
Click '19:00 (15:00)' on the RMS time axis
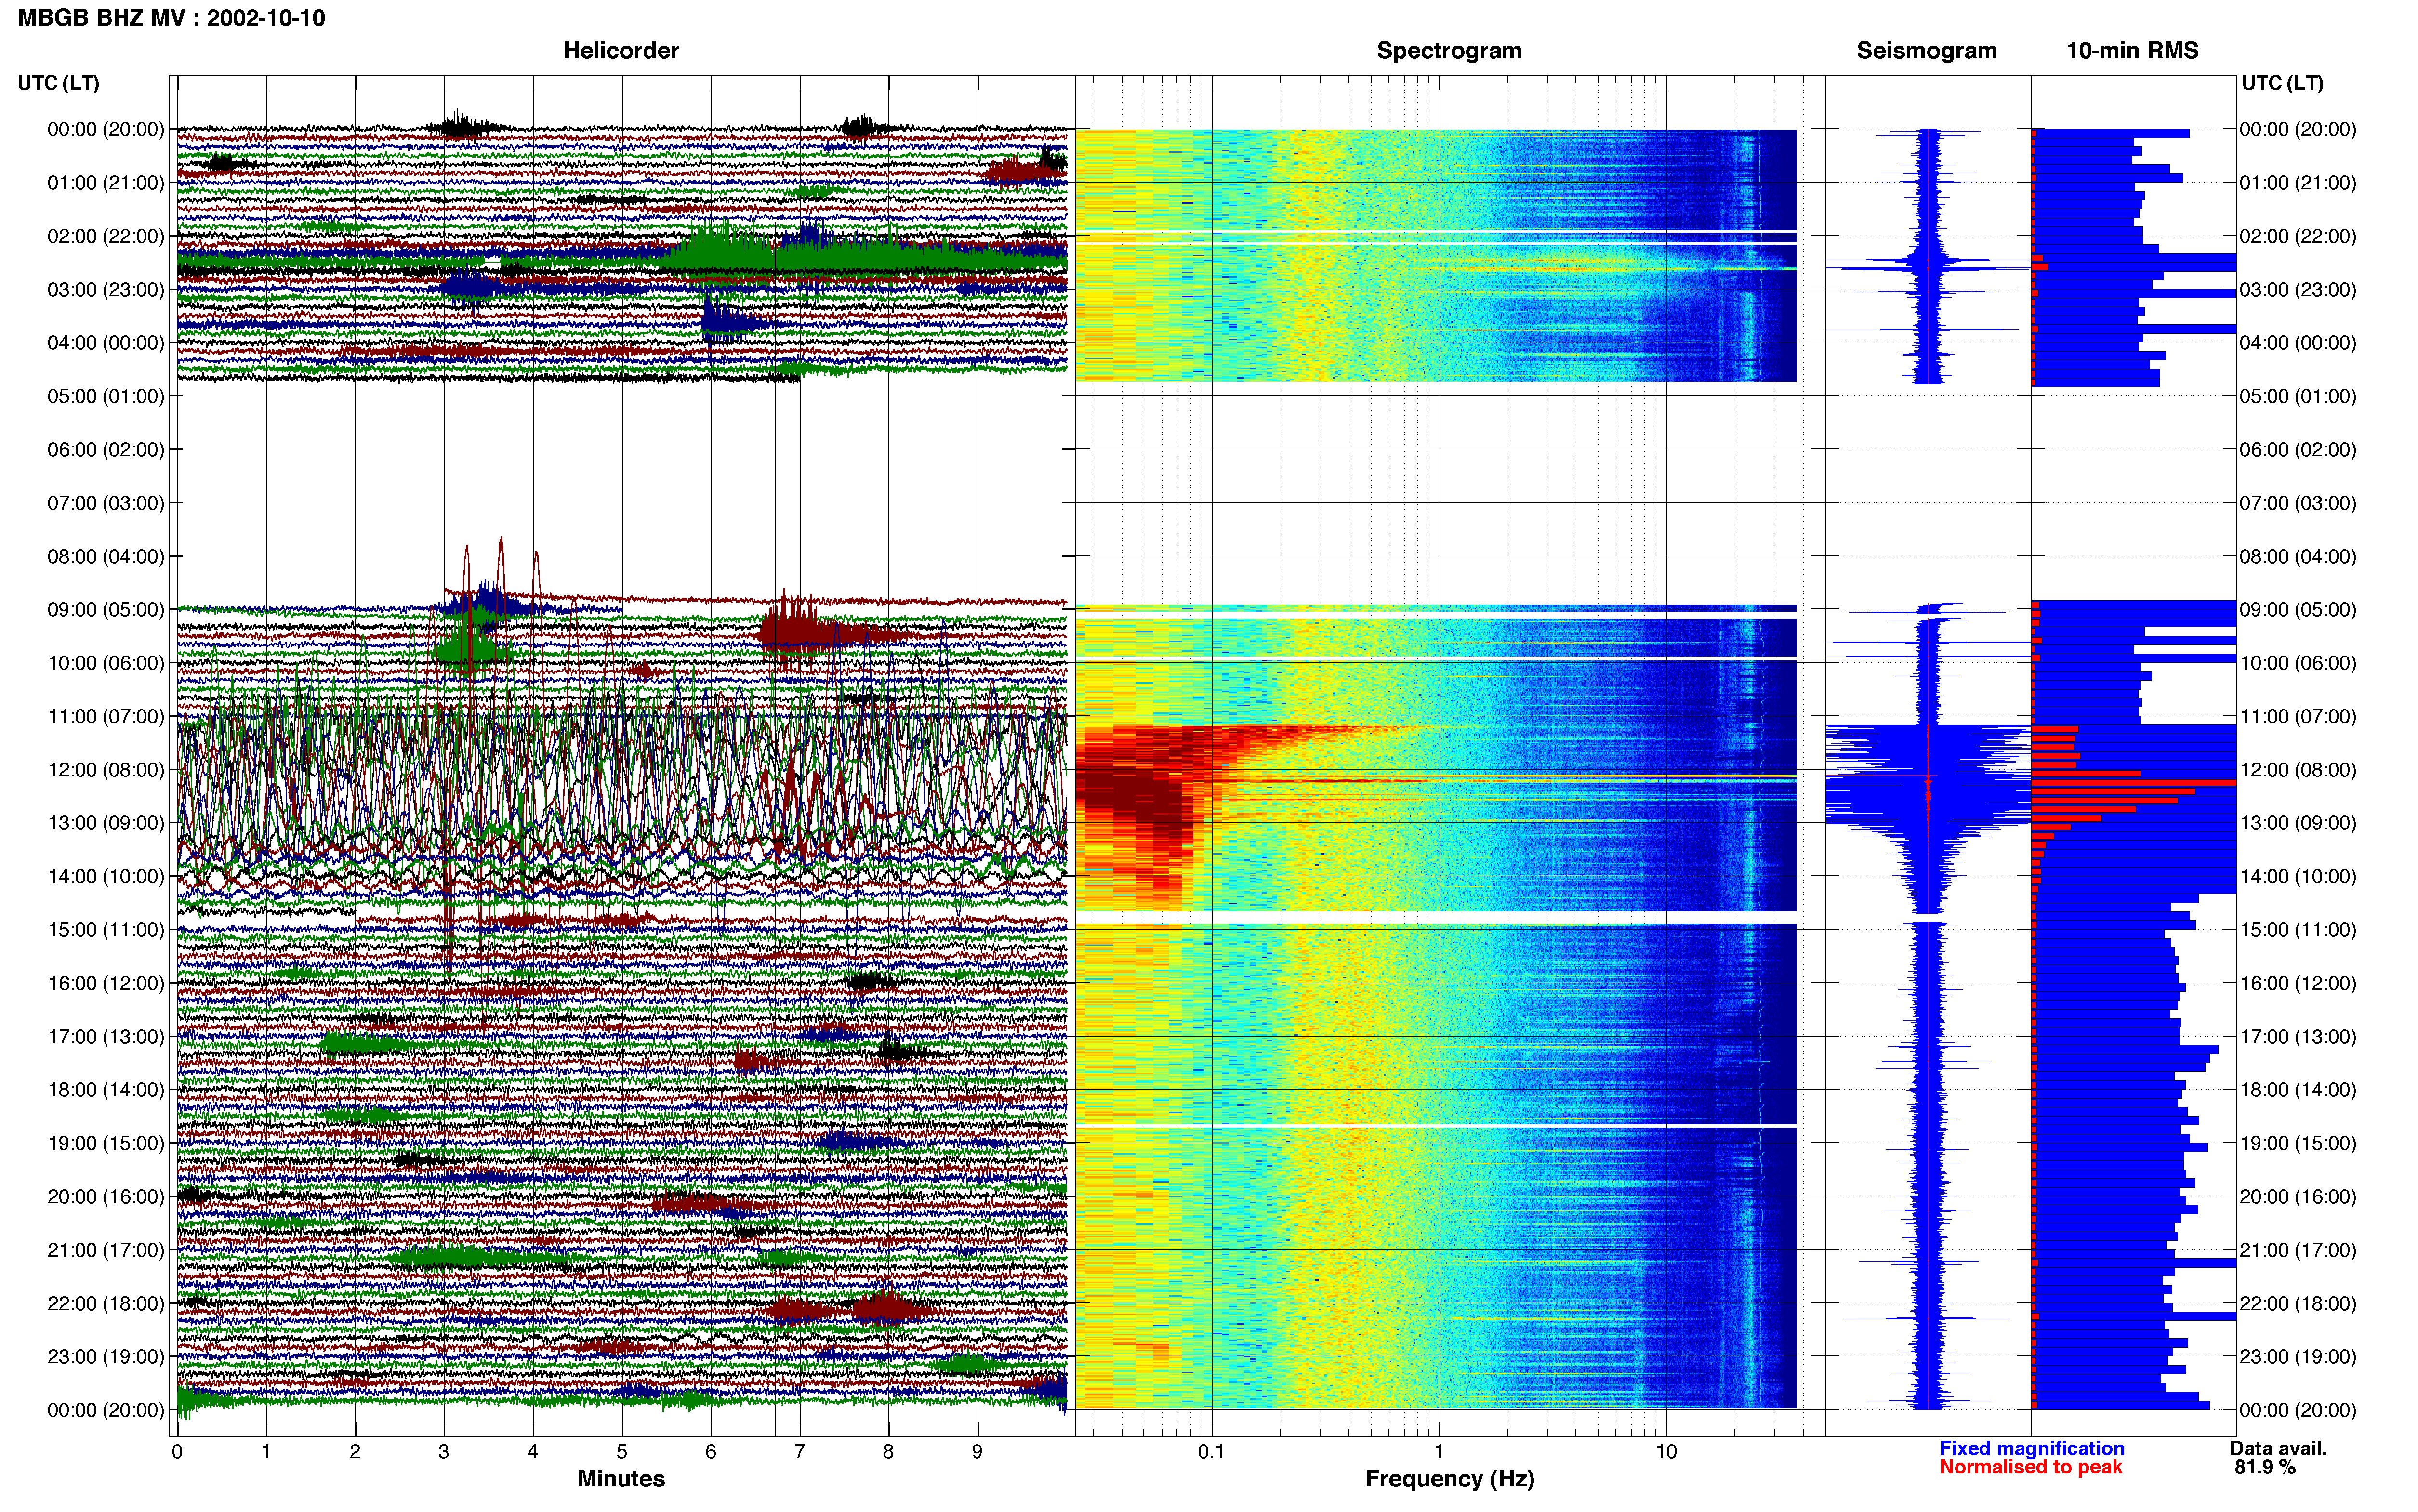[x=2298, y=1143]
